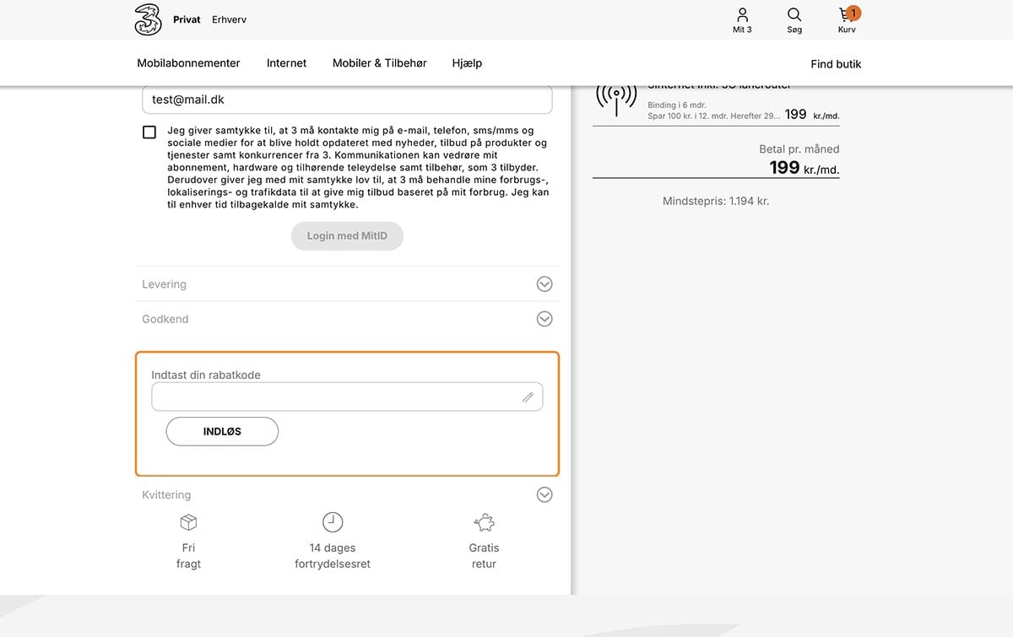Expand the Levering section
This screenshot has width=1013, height=637.
347,284
